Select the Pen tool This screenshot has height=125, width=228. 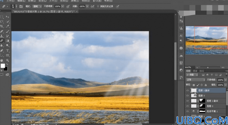pos(2,50)
